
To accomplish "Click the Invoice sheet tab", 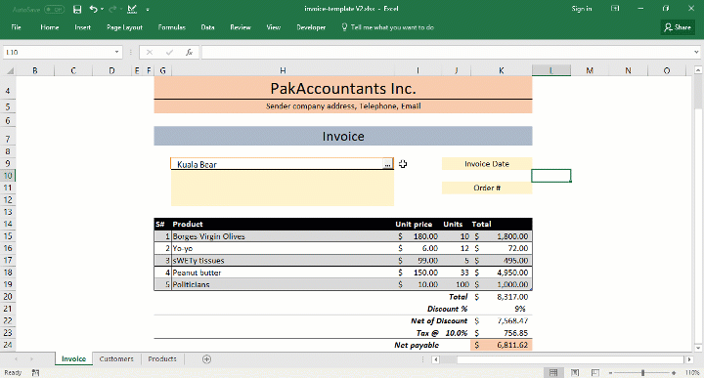I will click(x=73, y=358).
